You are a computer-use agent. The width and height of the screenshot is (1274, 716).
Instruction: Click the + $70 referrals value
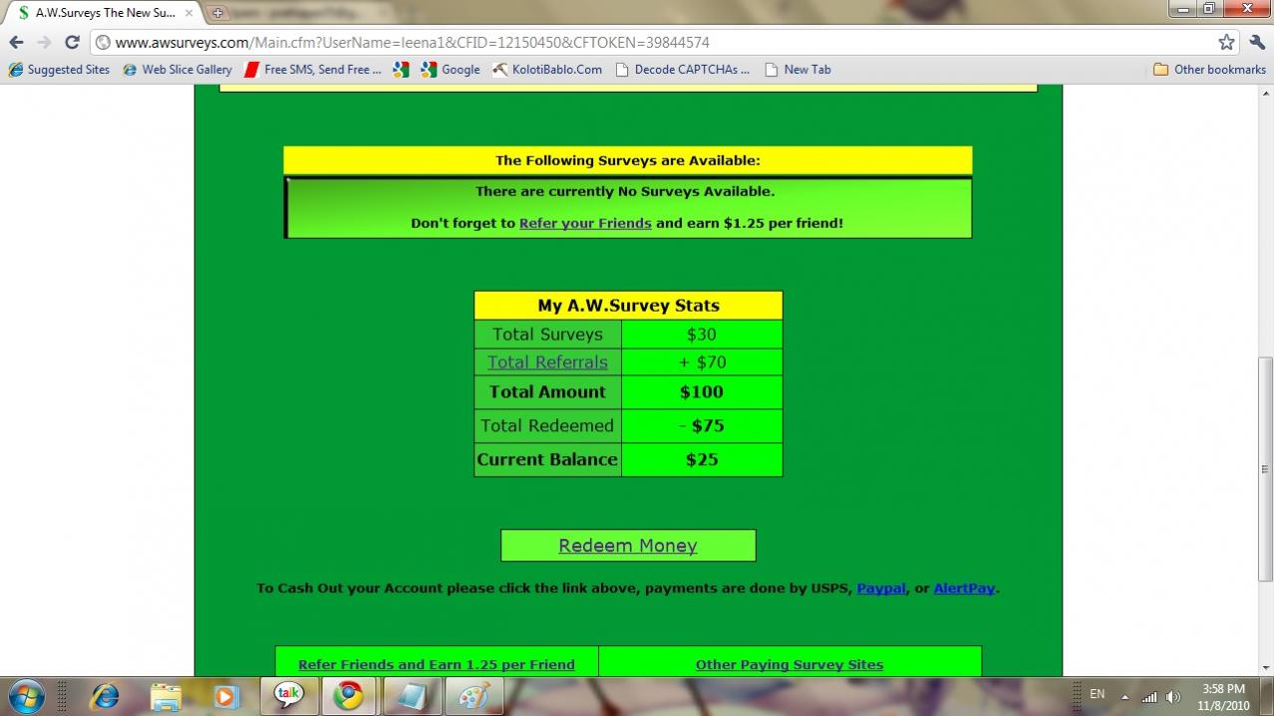pyautogui.click(x=702, y=362)
